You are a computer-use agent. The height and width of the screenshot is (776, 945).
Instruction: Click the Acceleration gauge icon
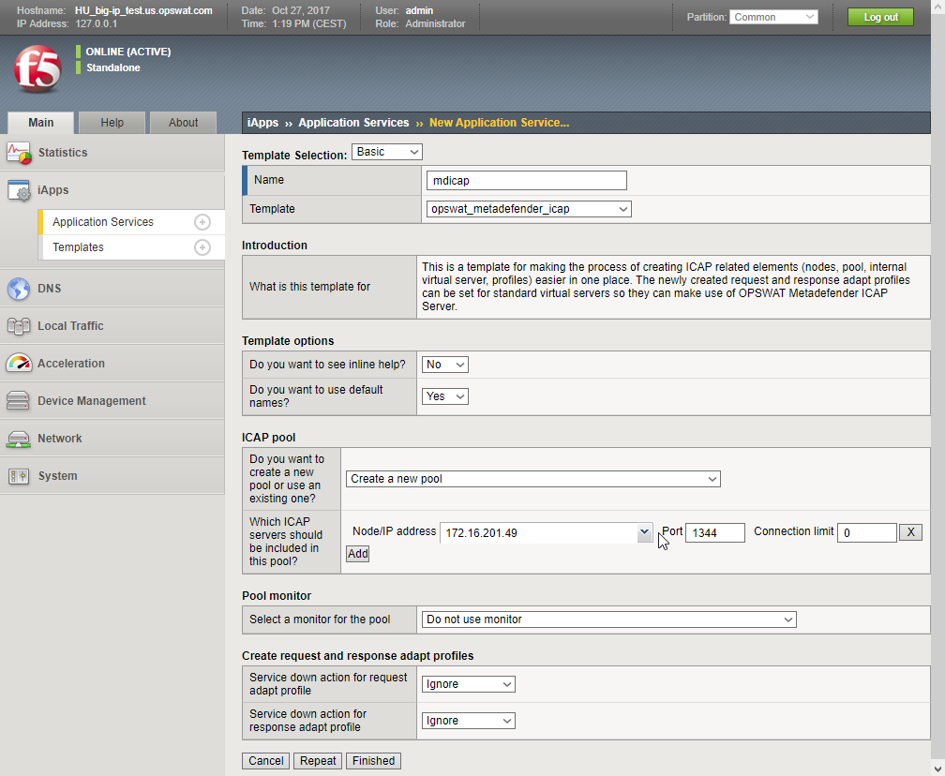coord(19,364)
